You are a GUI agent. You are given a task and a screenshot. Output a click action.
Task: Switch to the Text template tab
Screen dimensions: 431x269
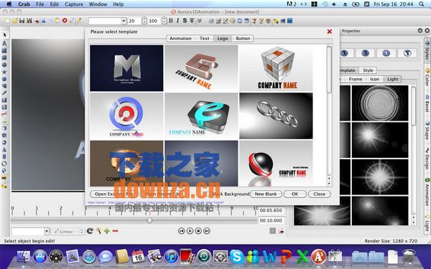coord(204,39)
